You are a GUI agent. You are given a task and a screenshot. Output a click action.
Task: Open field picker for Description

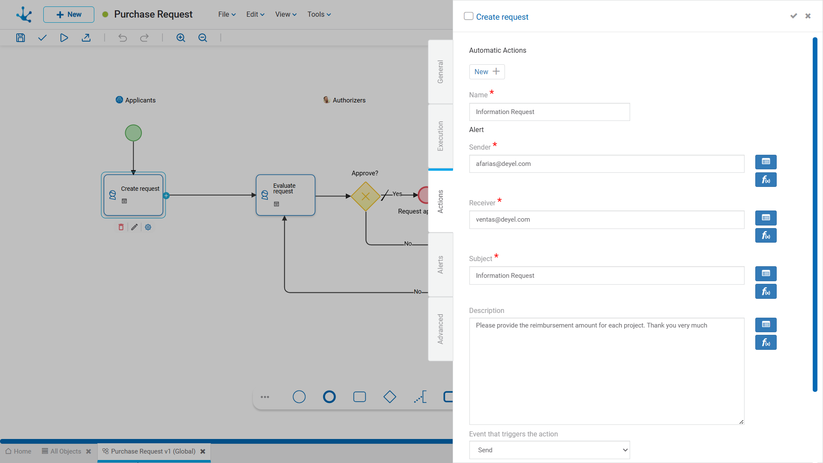pyautogui.click(x=766, y=325)
